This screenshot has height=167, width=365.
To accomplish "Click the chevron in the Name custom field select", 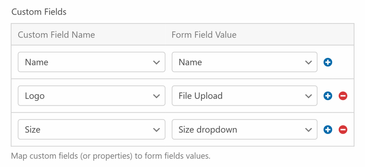I will [156, 62].
